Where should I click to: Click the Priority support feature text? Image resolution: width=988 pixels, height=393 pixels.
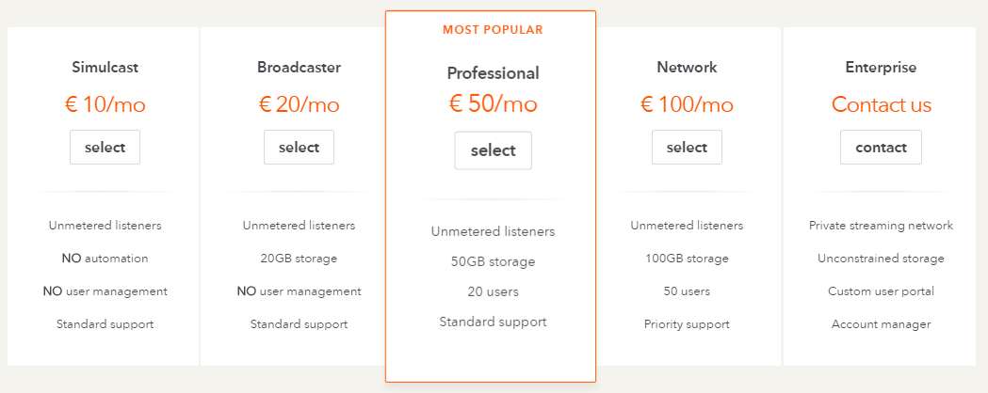coord(687,324)
